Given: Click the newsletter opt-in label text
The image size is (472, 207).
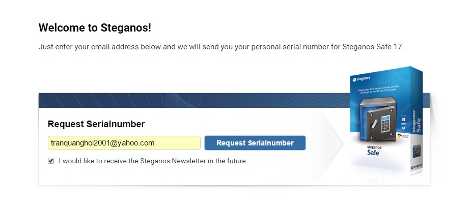Looking at the screenshot, I should tap(152, 161).
